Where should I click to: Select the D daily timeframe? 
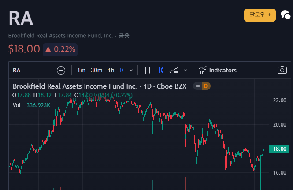pos(121,71)
